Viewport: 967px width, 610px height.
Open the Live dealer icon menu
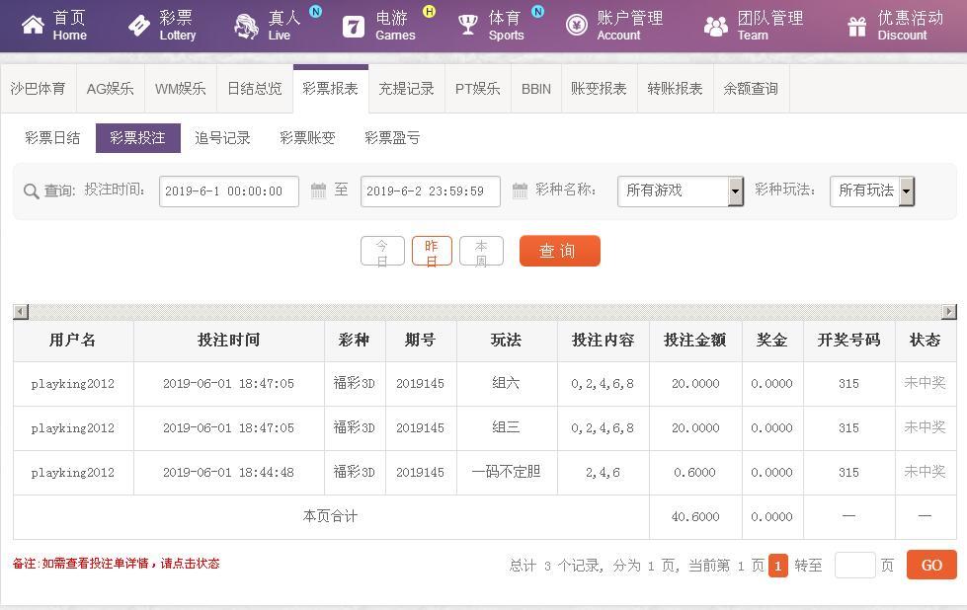coord(247,26)
